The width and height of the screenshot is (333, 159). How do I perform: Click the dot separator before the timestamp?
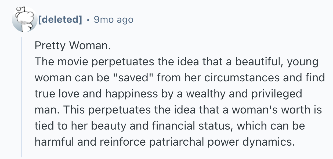[x=88, y=20]
